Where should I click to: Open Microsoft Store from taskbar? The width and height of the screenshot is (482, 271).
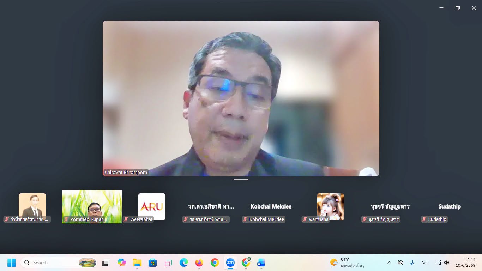click(152, 263)
